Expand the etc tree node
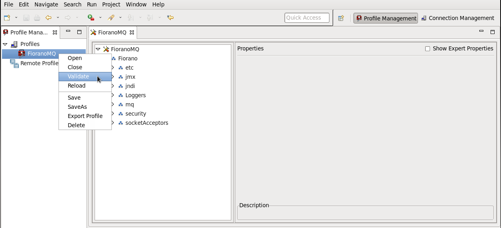Screen dimensions: 501x228 [x=113, y=68]
